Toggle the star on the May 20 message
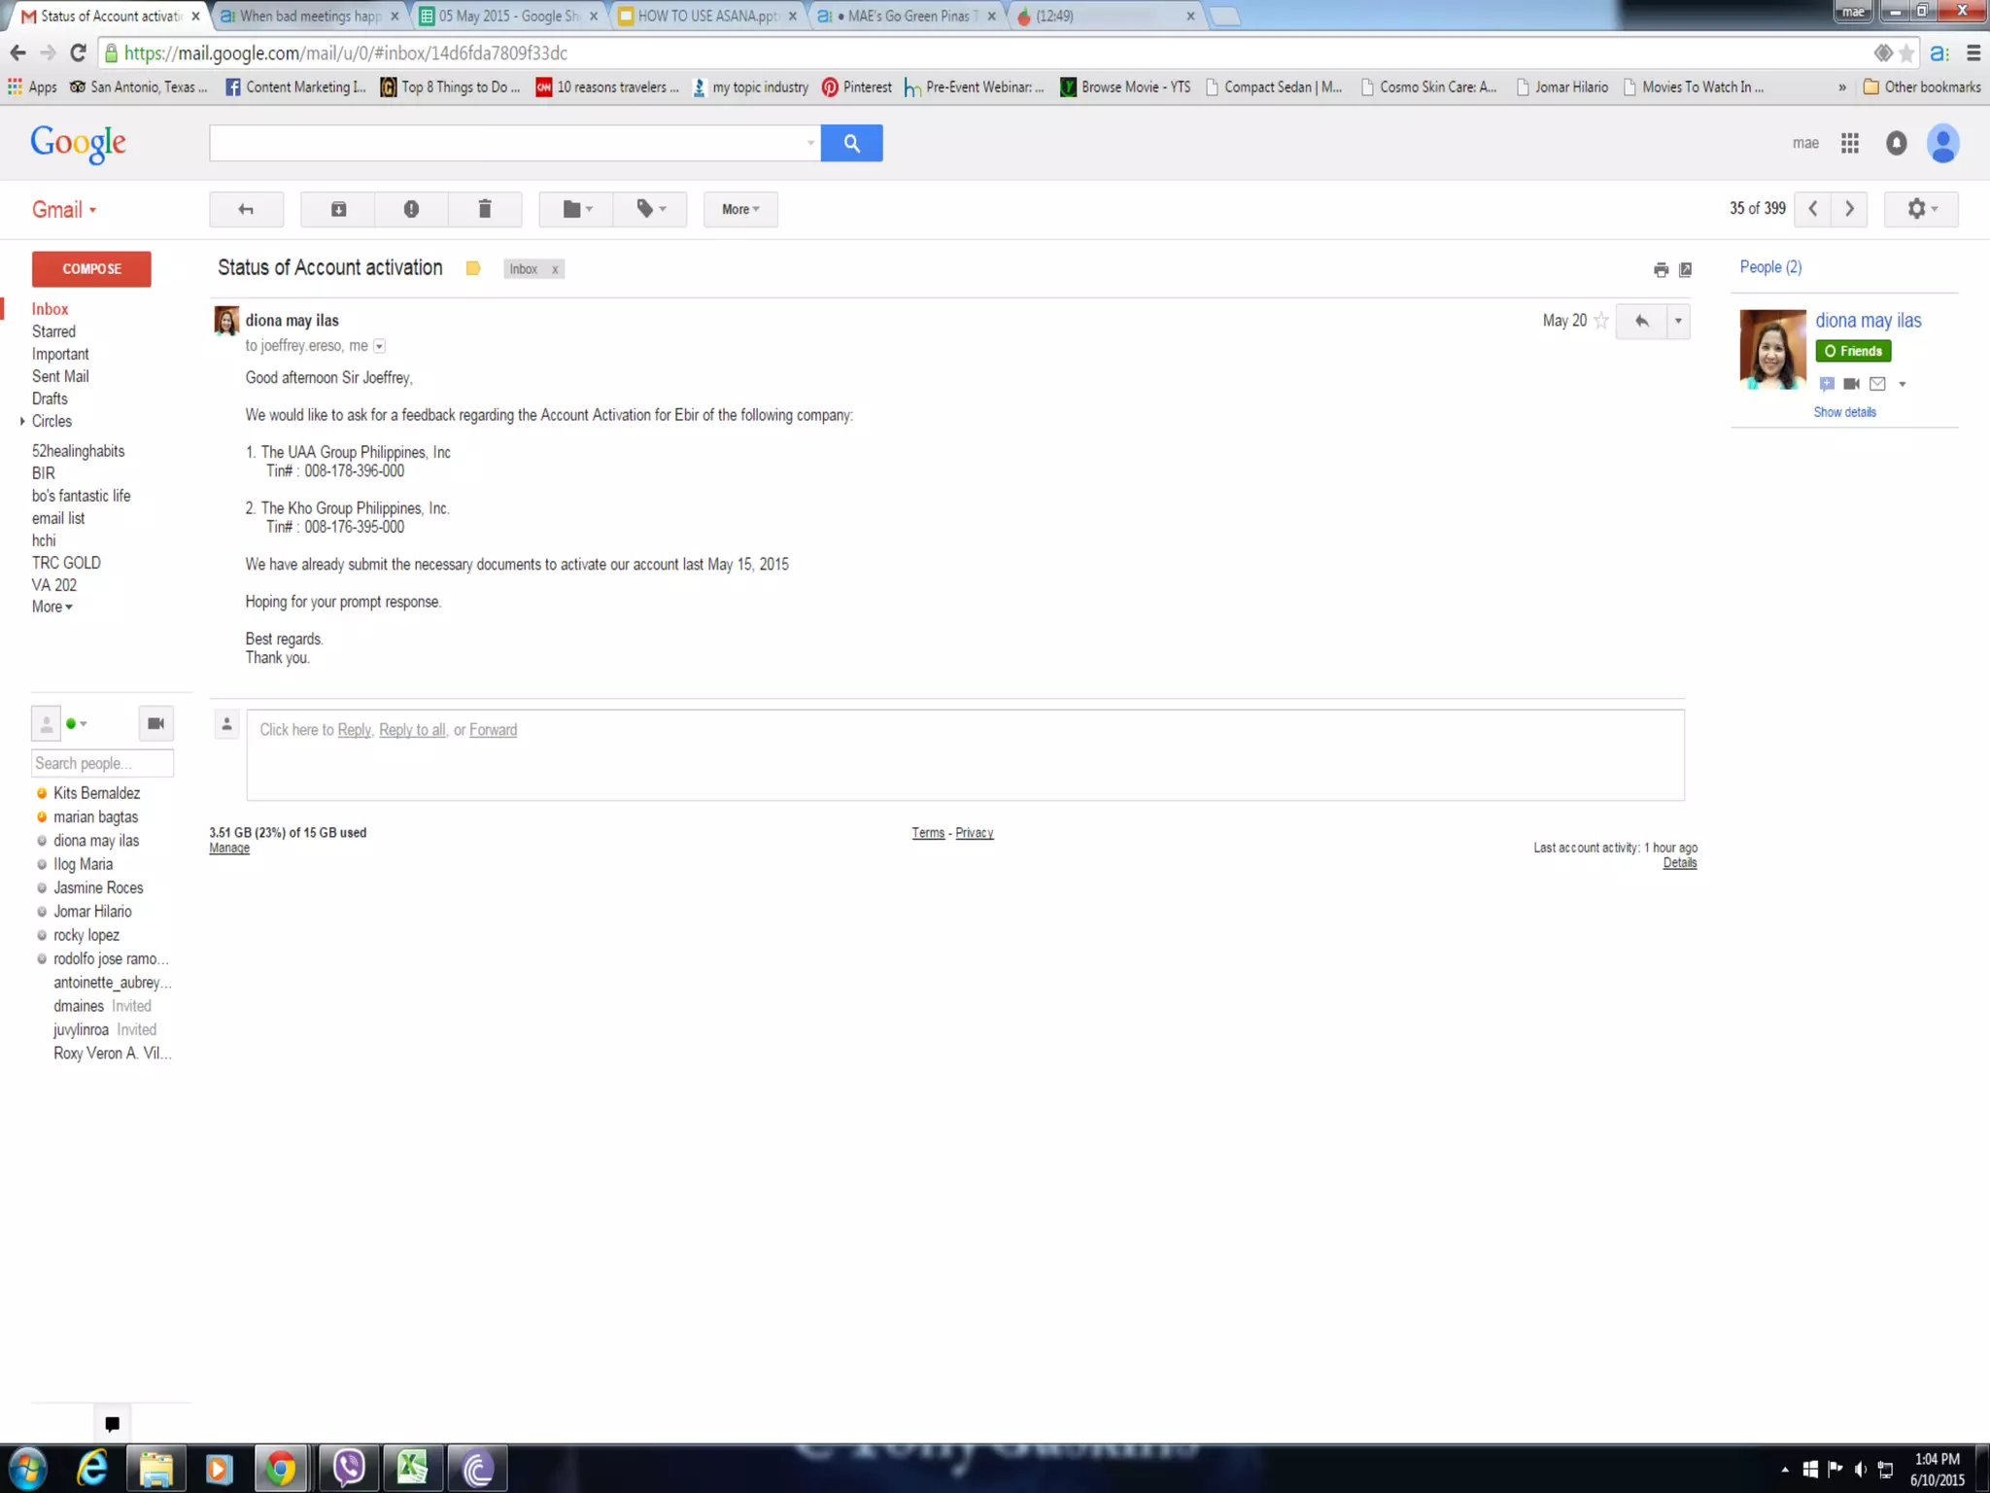The width and height of the screenshot is (1990, 1493). (1601, 321)
